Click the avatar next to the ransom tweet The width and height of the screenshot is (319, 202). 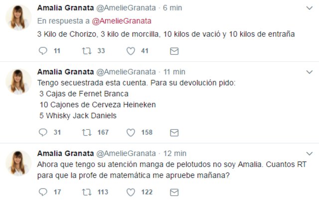pos(19,81)
